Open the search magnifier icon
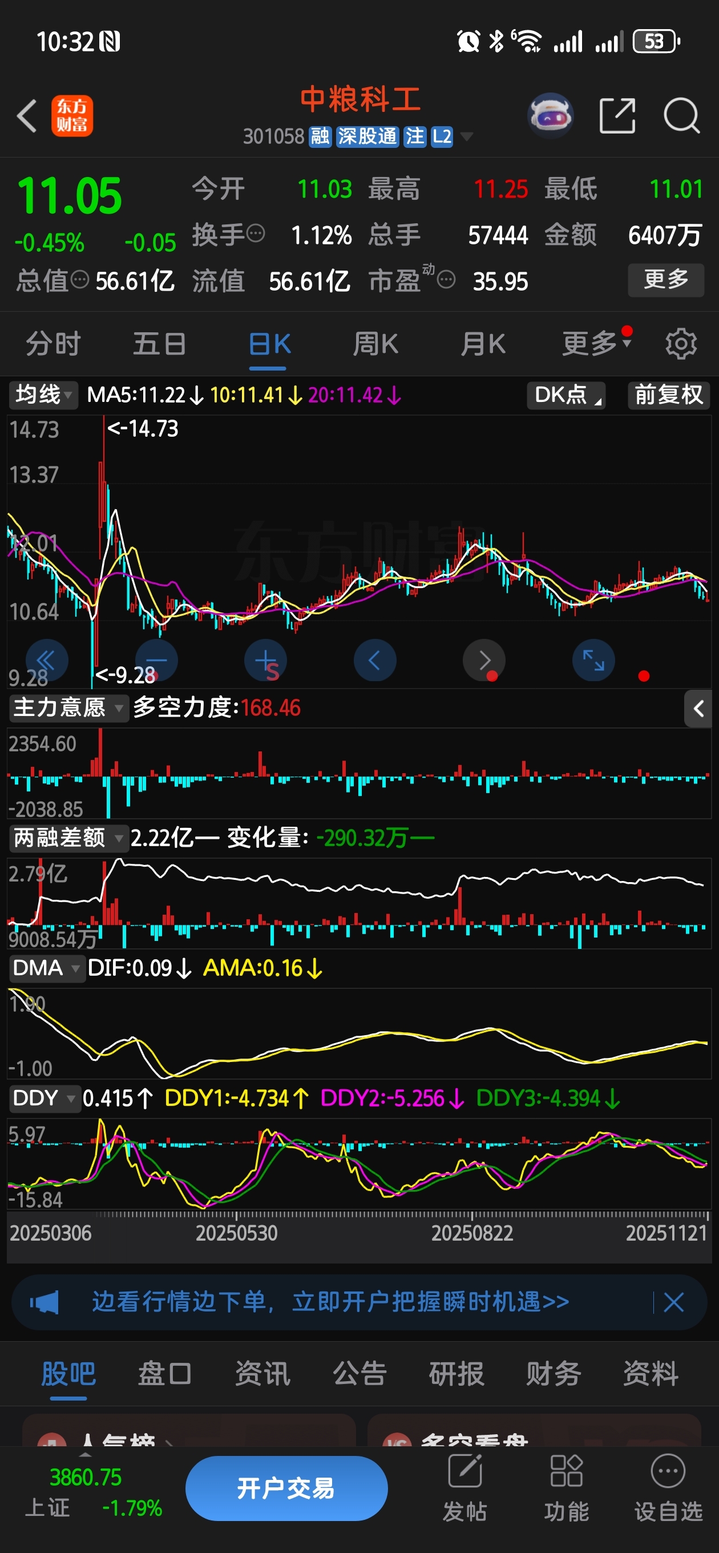The image size is (719, 1553). point(682,115)
